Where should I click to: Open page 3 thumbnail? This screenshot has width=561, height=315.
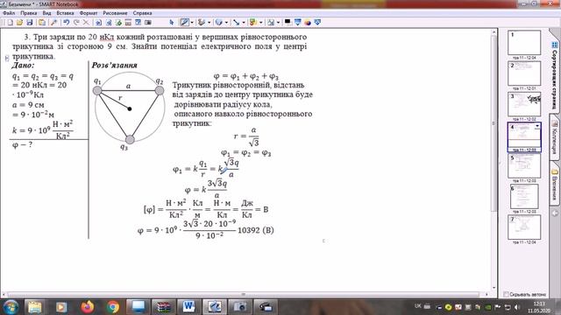524,104
